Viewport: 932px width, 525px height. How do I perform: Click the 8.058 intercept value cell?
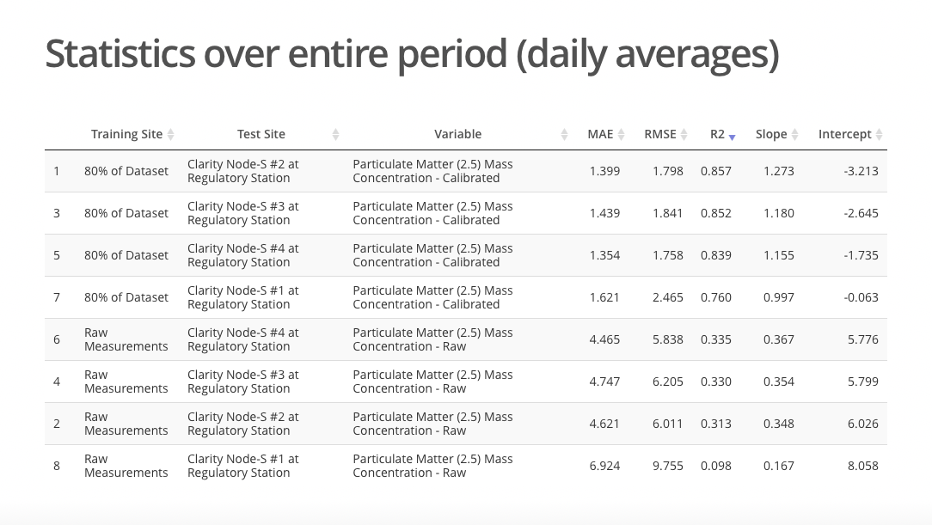click(862, 466)
